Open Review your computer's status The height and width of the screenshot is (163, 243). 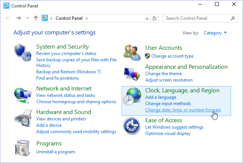[x=66, y=53]
